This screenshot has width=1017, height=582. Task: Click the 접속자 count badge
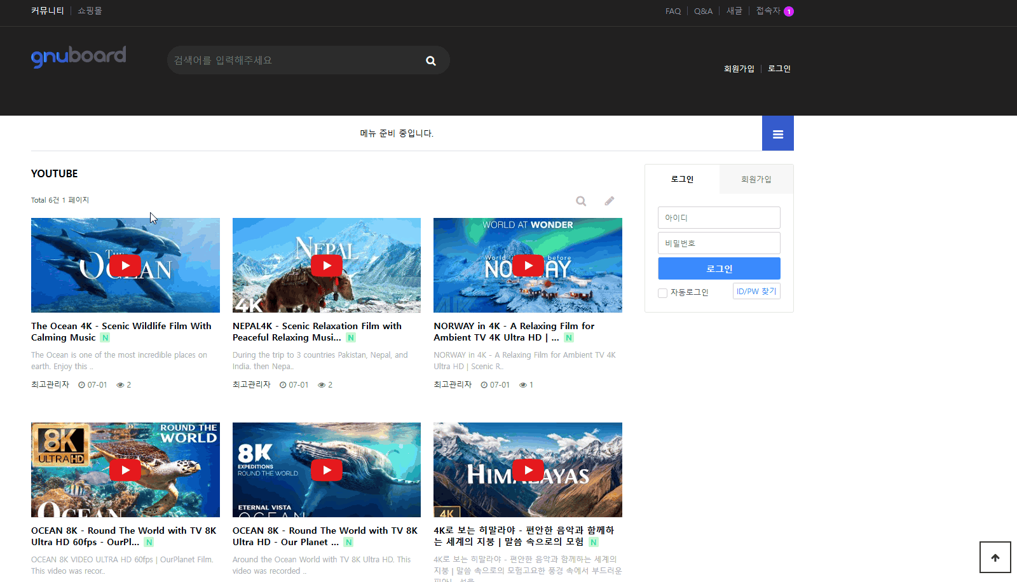tap(788, 11)
